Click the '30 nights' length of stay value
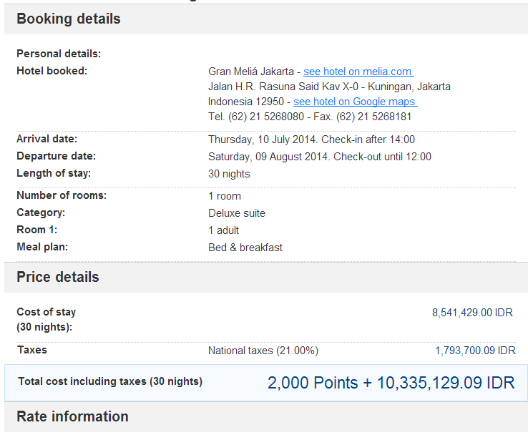The height and width of the screenshot is (435, 528). tap(229, 174)
